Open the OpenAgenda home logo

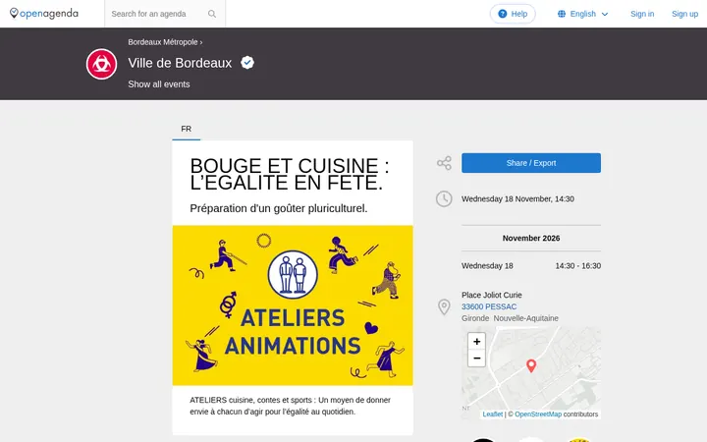44,14
